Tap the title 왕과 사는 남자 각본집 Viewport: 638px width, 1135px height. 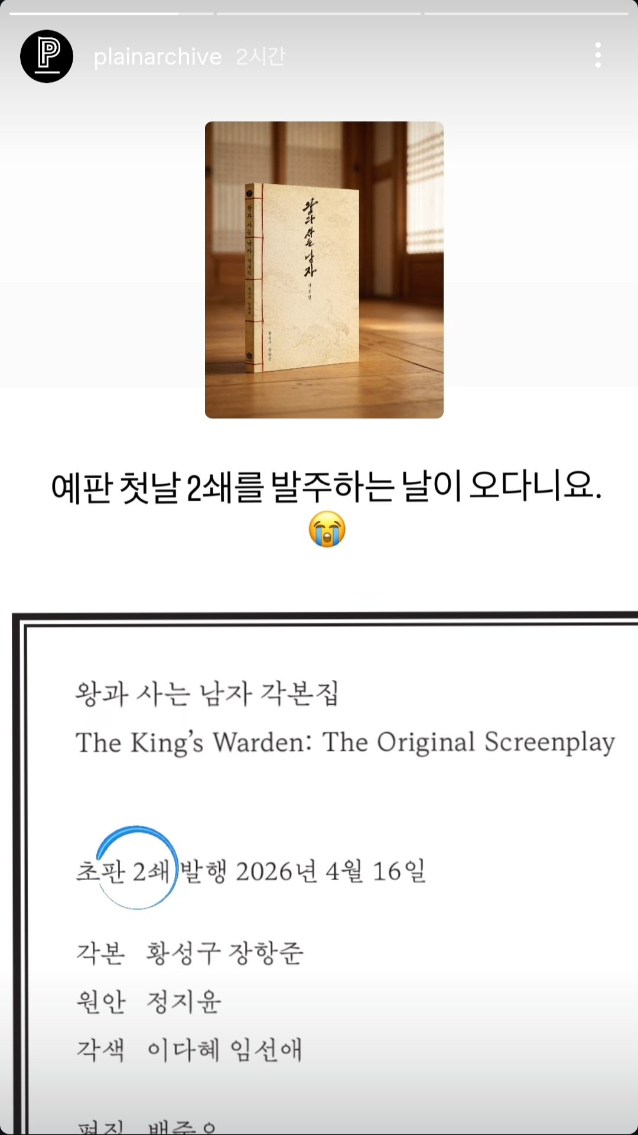[207, 693]
